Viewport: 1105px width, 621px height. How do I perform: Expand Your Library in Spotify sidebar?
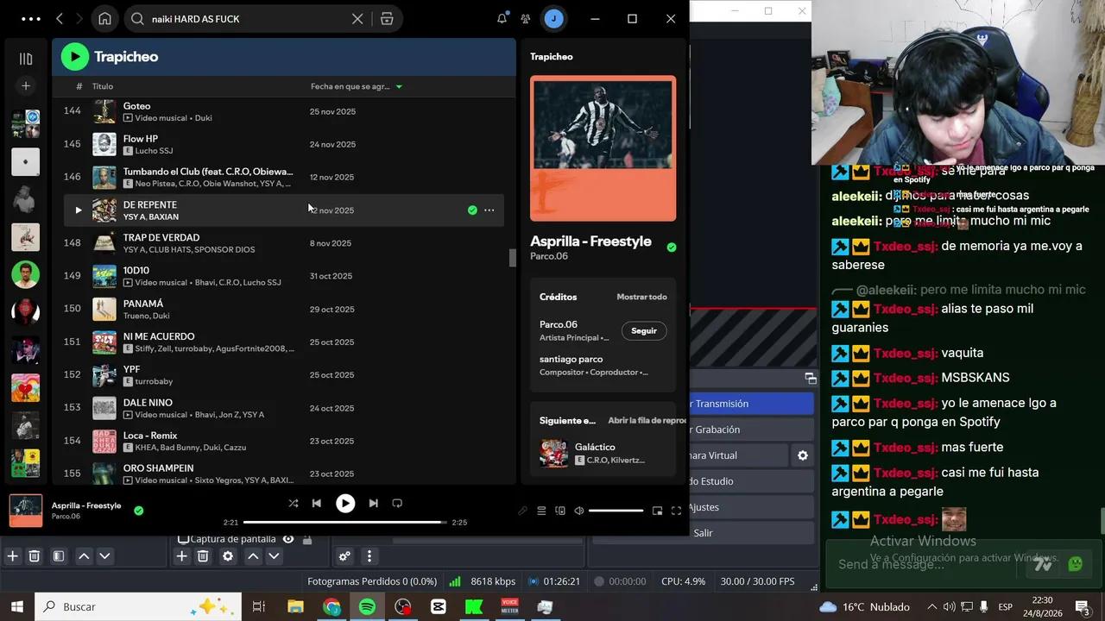click(x=26, y=59)
